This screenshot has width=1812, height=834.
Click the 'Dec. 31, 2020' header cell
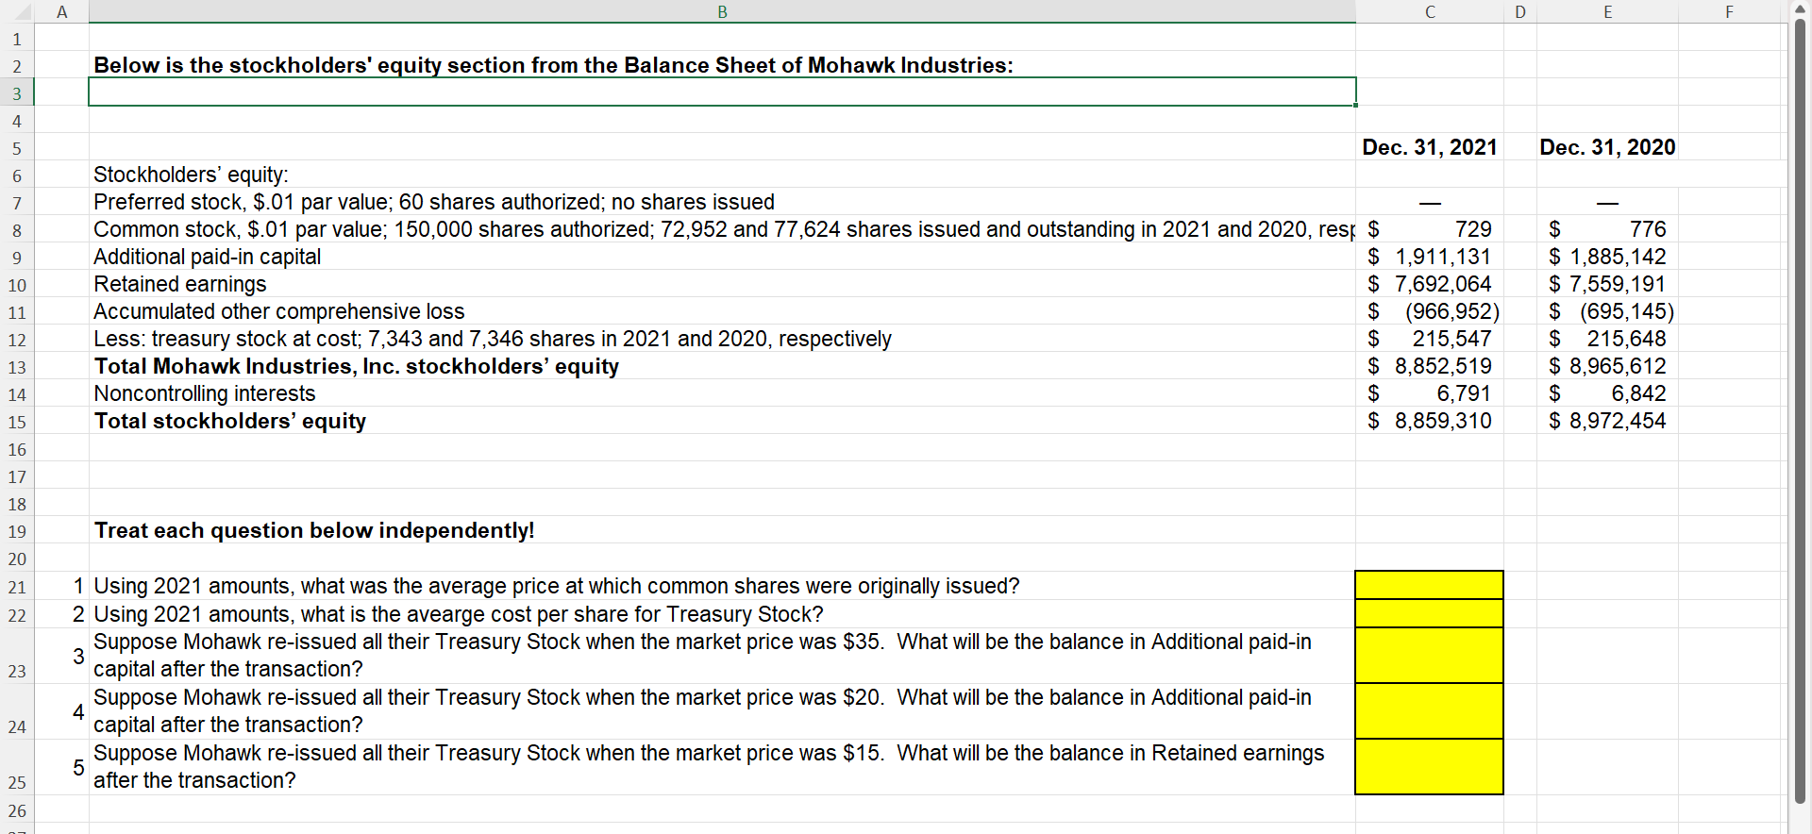point(1607,147)
